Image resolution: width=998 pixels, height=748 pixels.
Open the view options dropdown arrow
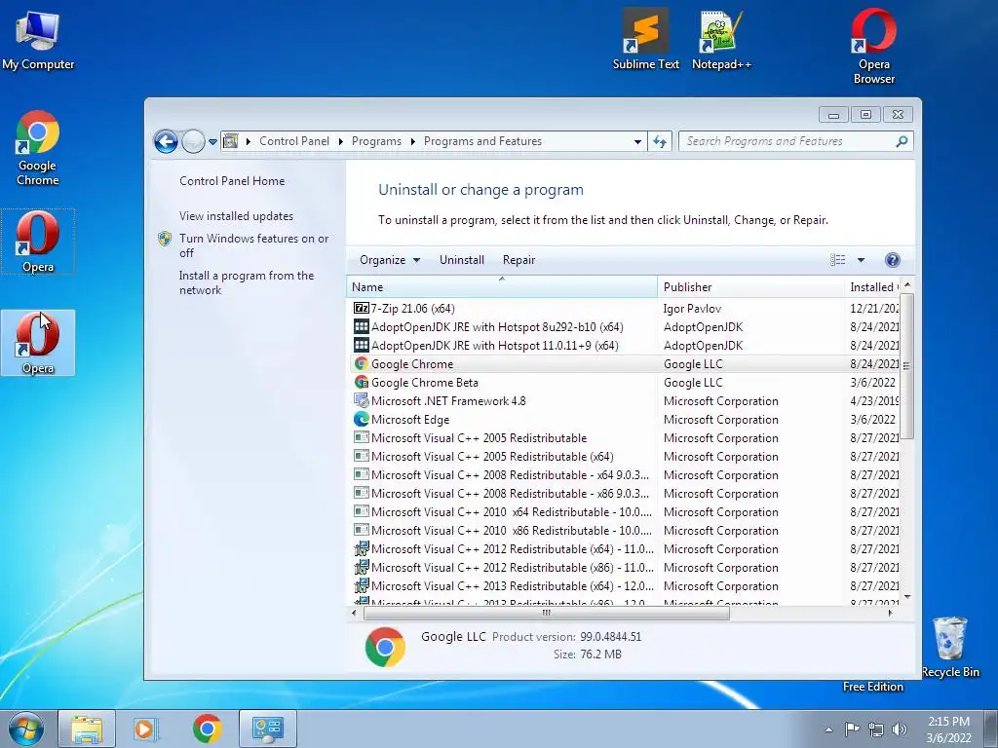click(x=861, y=259)
